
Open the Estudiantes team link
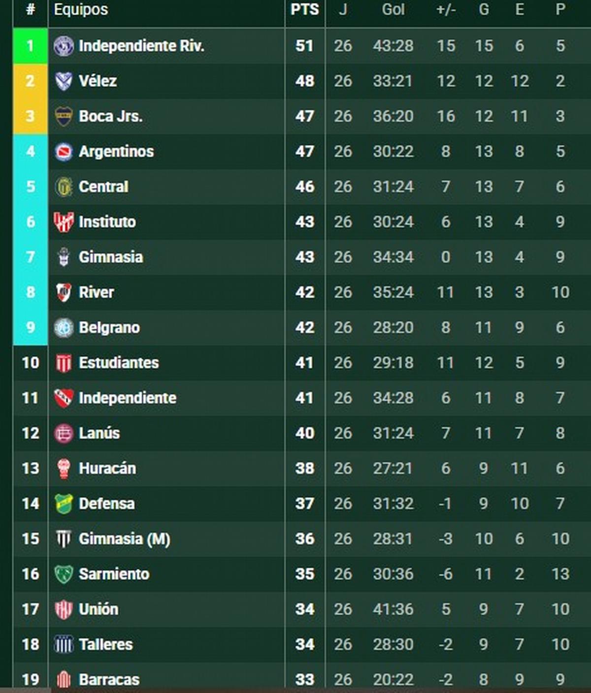click(x=119, y=363)
